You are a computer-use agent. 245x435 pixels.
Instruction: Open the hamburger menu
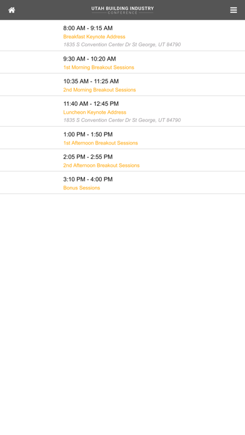click(233, 10)
